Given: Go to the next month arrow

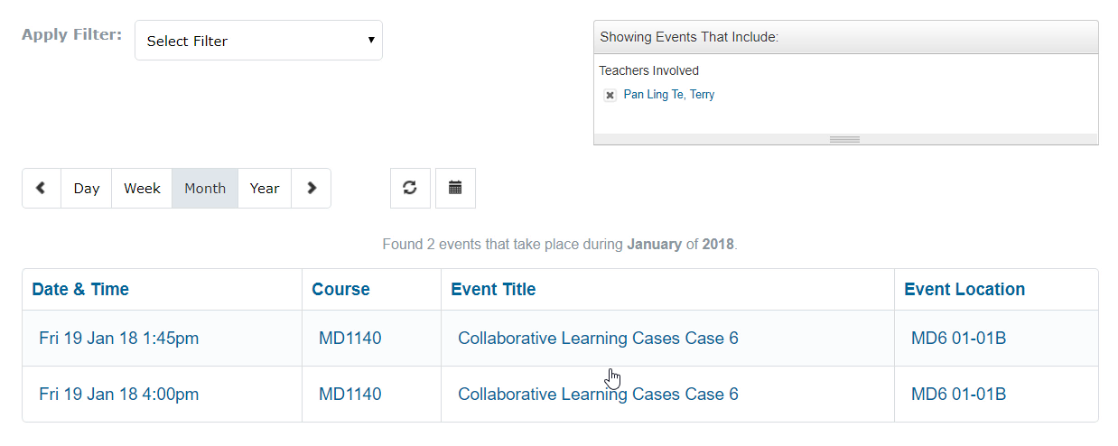Looking at the screenshot, I should pyautogui.click(x=312, y=188).
